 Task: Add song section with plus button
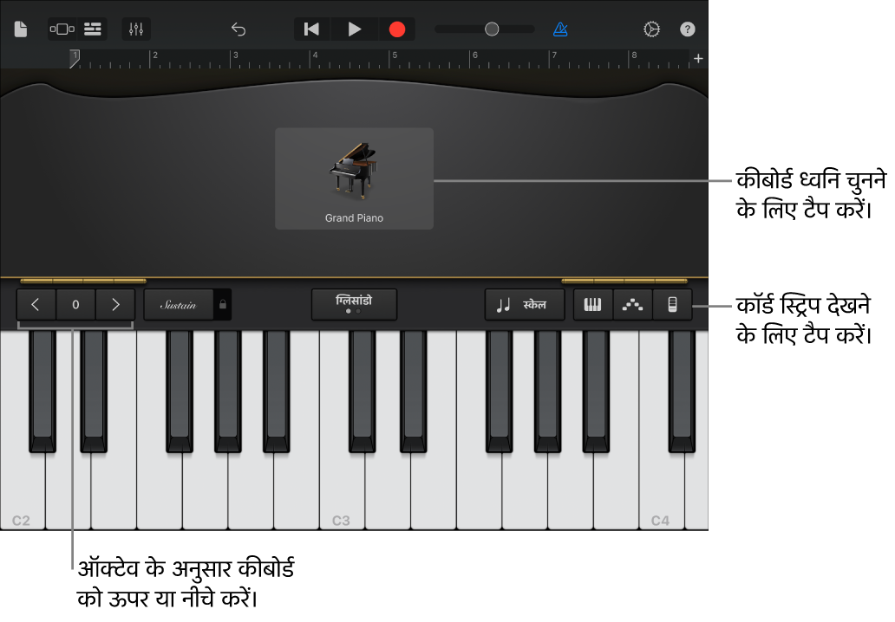(x=698, y=59)
